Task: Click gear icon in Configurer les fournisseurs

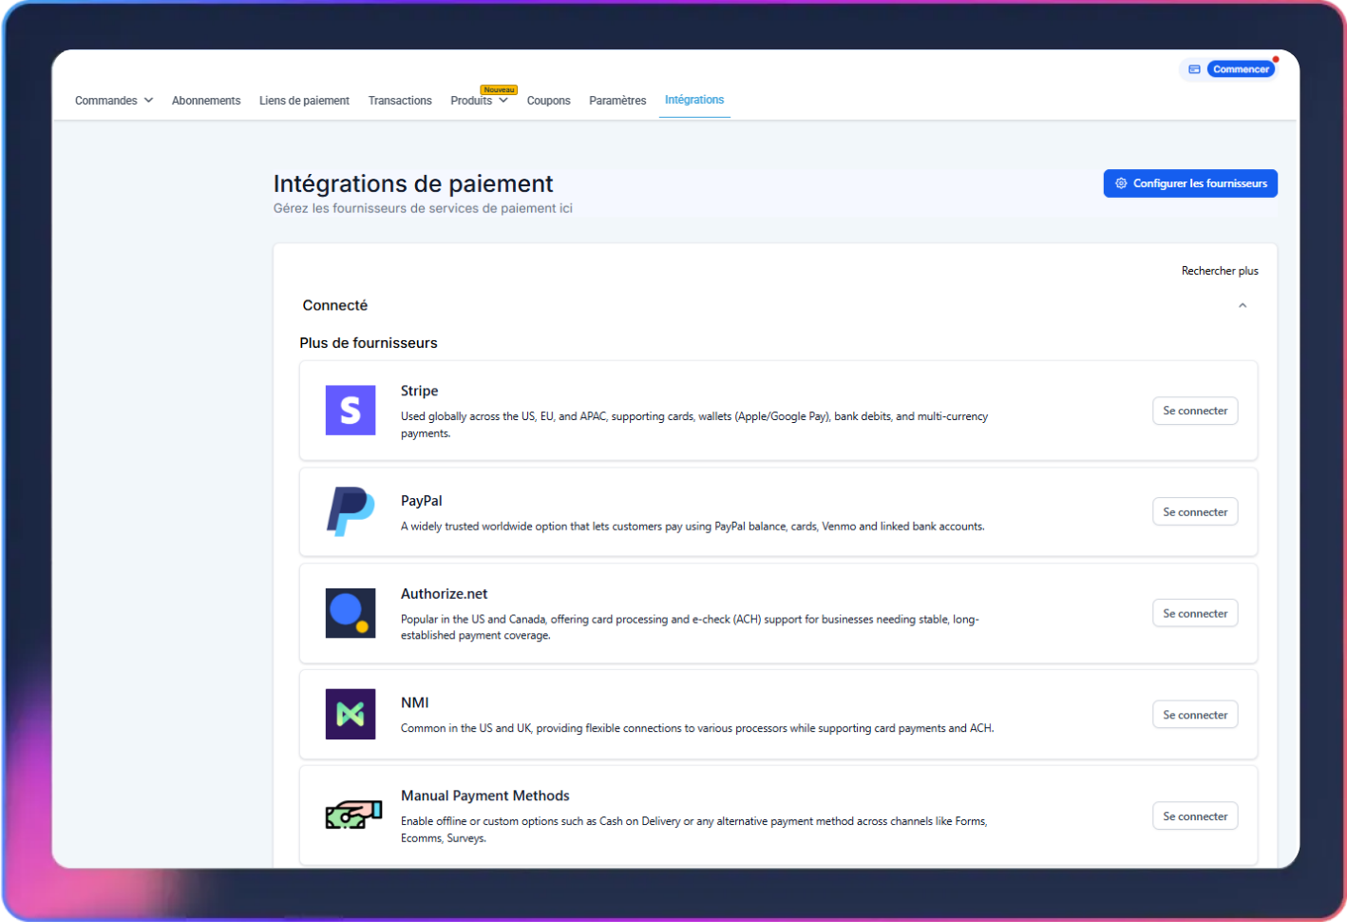Action: [1121, 183]
